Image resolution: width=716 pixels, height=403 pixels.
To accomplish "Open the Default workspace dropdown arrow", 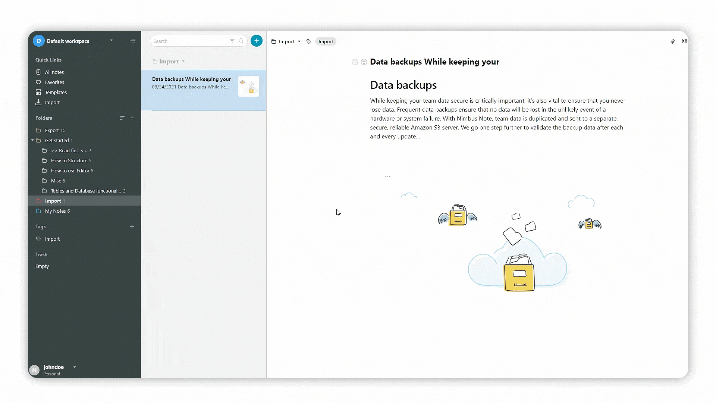I will click(111, 40).
